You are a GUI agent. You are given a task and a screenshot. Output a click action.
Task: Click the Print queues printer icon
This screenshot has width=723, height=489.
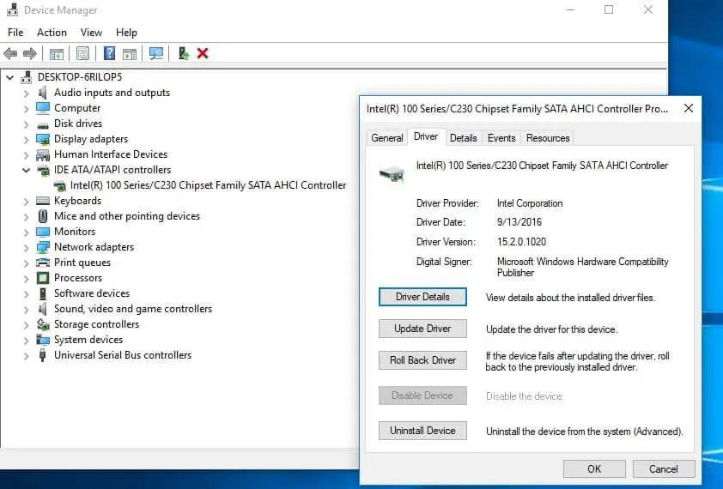[x=43, y=263]
